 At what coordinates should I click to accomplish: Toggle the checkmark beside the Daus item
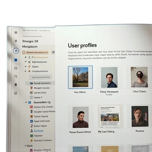tap(26, 66)
